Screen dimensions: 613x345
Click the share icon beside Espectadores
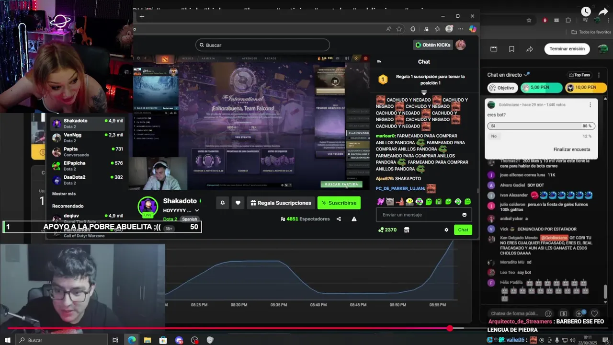[339, 219]
